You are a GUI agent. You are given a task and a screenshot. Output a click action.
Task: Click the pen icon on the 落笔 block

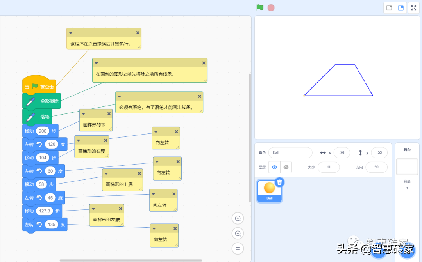30,117
